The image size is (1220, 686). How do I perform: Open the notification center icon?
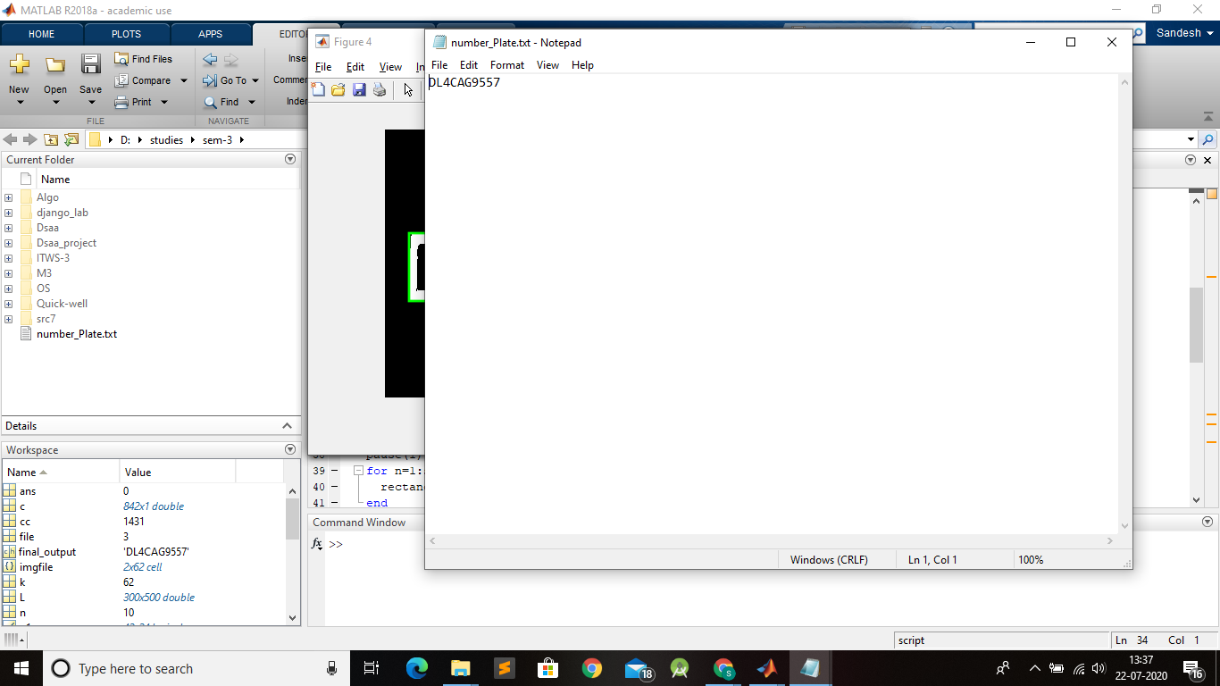pos(1192,668)
